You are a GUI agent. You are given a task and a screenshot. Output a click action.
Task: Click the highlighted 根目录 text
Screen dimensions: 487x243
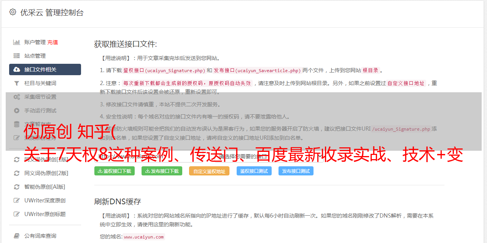click(x=371, y=70)
